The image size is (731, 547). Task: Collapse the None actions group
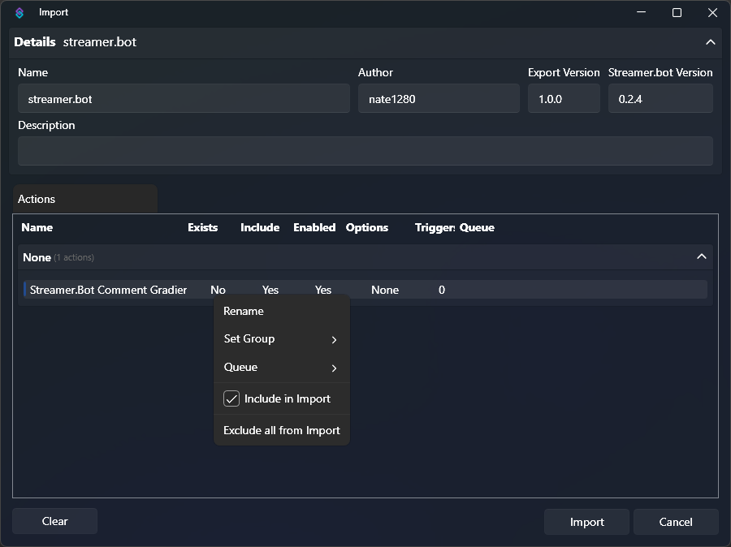(701, 256)
